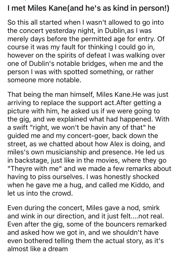This screenshot has height=257, width=179.
Task: Open the post title about meeting Miles Kane
Action: coord(88,8)
